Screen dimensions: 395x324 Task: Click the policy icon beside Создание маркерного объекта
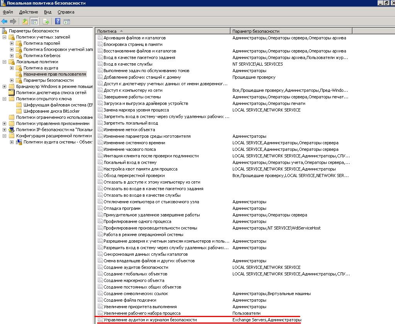tap(100, 280)
